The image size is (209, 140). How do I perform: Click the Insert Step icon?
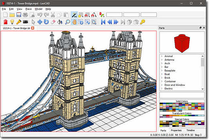[129, 22]
